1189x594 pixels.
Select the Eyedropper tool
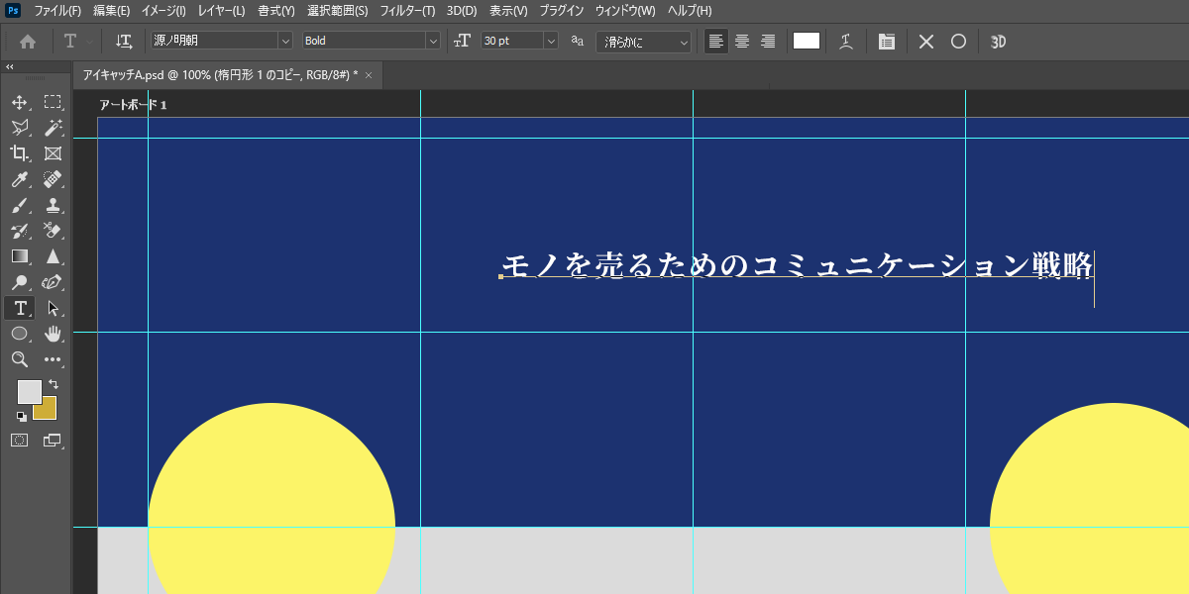click(19, 179)
